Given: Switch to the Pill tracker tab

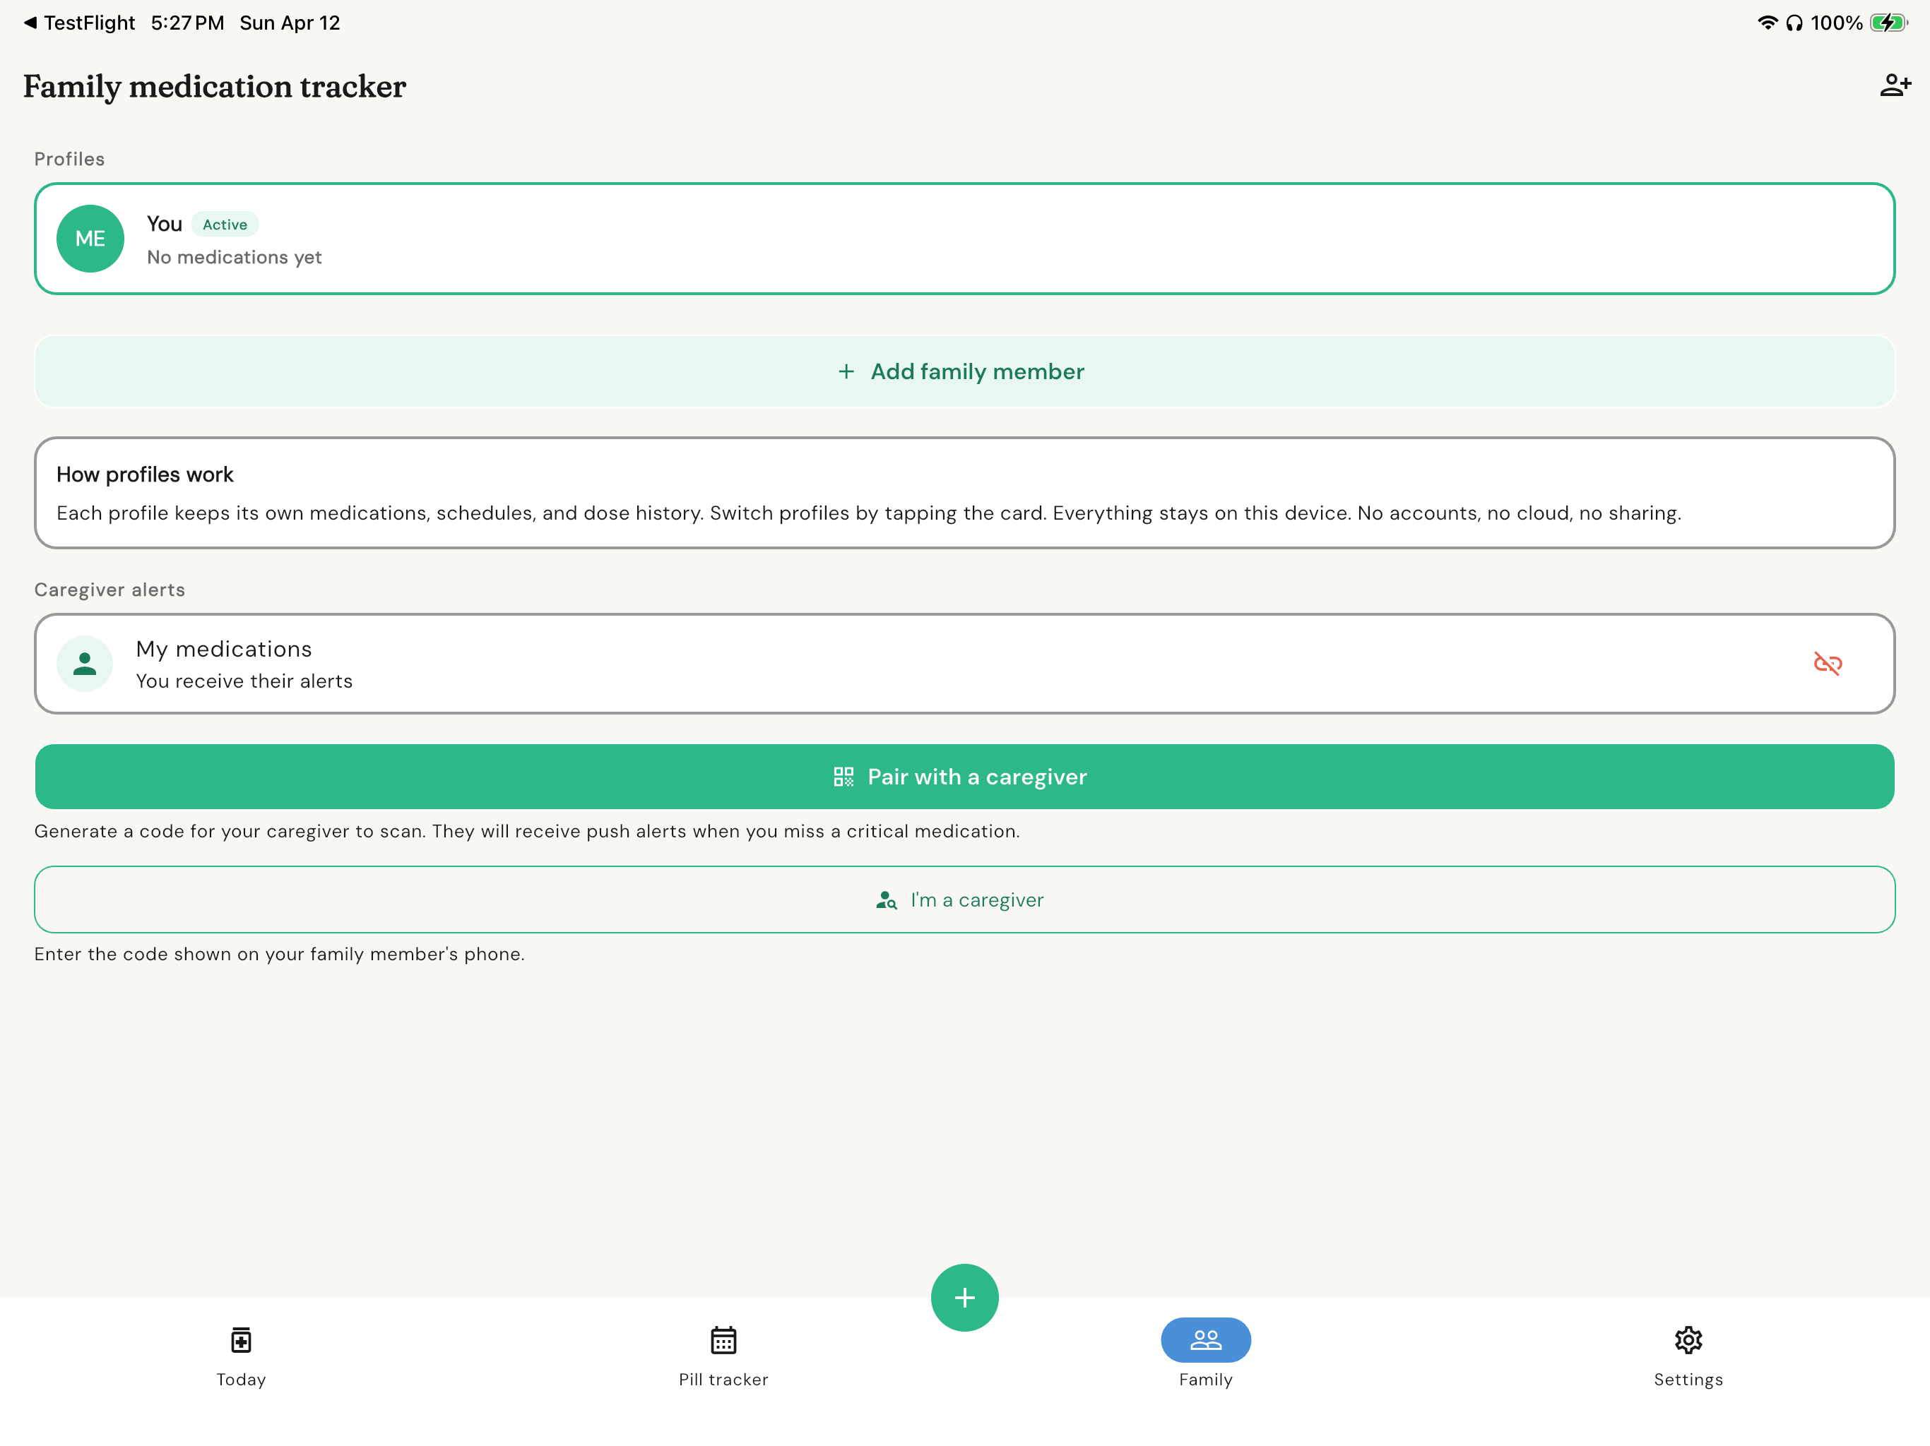Looking at the screenshot, I should pos(723,1357).
